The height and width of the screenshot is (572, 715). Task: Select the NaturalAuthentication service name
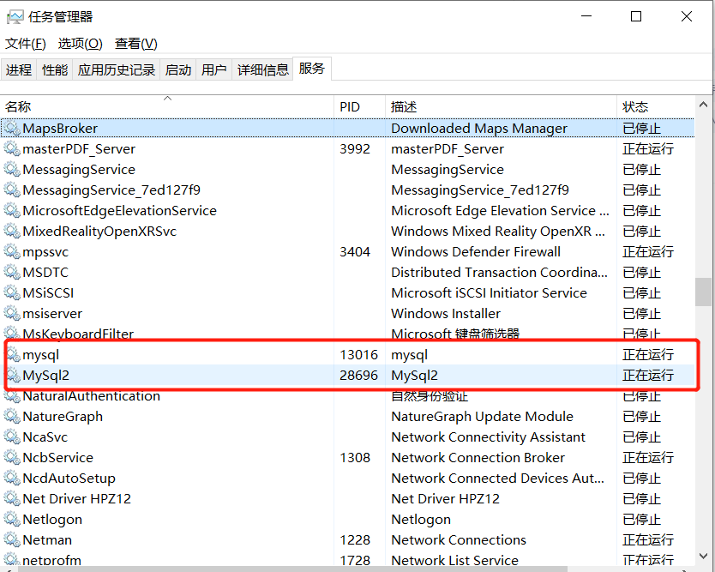pos(91,396)
